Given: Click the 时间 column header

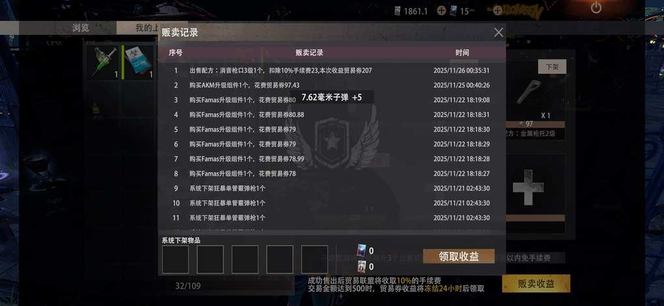Looking at the screenshot, I should [462, 53].
